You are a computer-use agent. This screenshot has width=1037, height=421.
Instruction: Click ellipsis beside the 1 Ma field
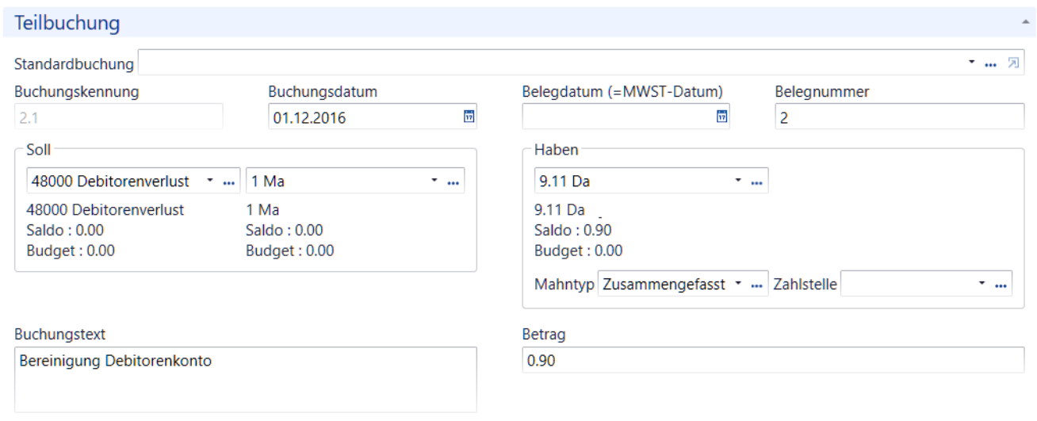[453, 182]
